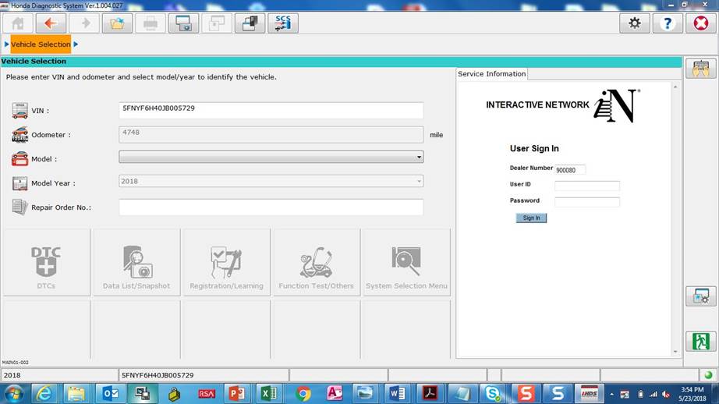Open the SCS mode toolbar icon
This screenshot has height=404, width=719.
[x=282, y=23]
